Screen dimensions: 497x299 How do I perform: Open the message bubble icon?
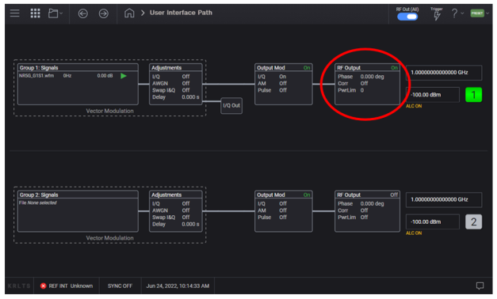(480, 286)
